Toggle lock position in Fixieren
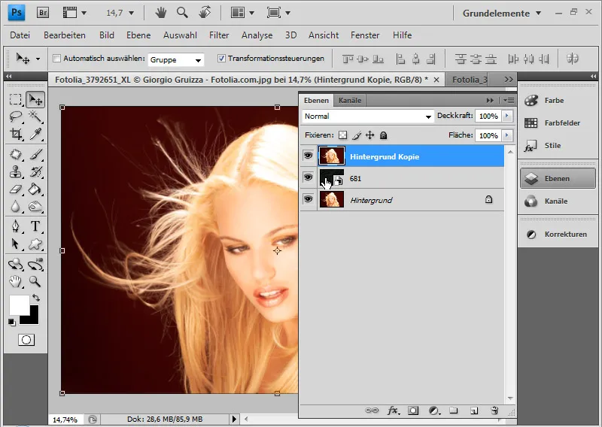The height and width of the screenshot is (427, 602). tap(369, 135)
